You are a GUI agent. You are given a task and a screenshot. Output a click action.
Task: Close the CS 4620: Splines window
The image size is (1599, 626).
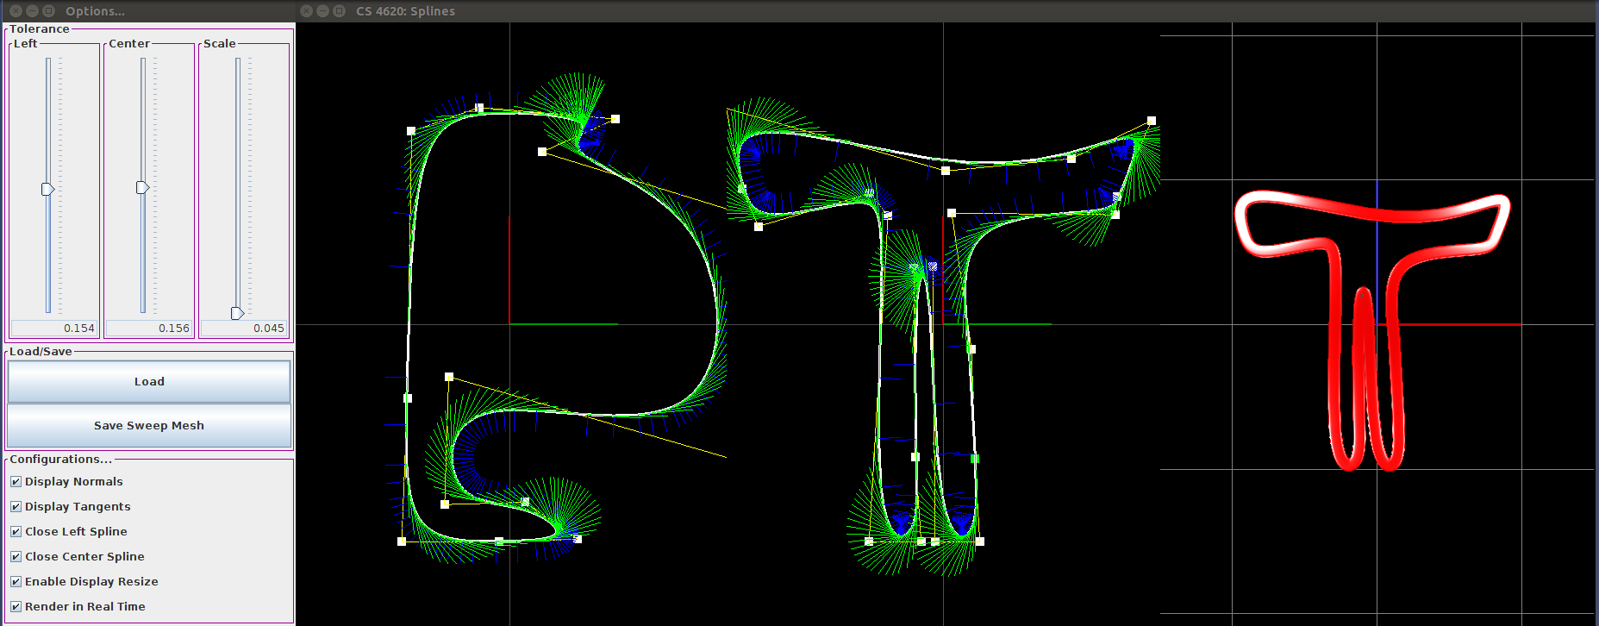coord(306,11)
